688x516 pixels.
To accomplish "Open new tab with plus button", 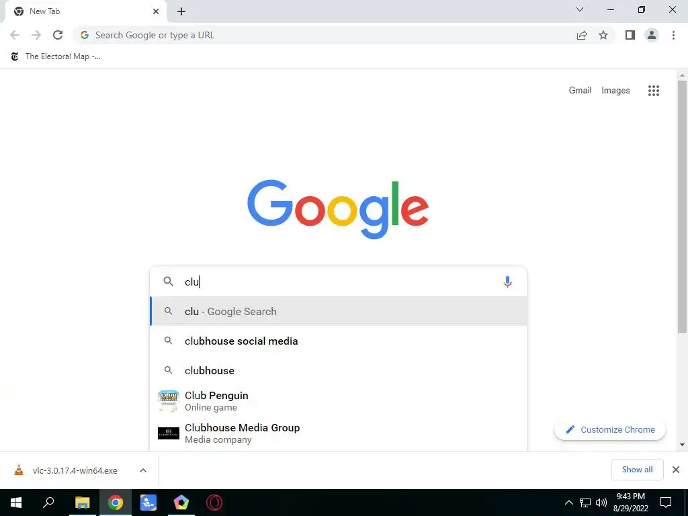I will pos(181,12).
